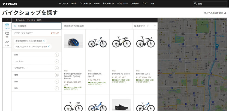Click the 在庫検索 search input

[37, 26]
